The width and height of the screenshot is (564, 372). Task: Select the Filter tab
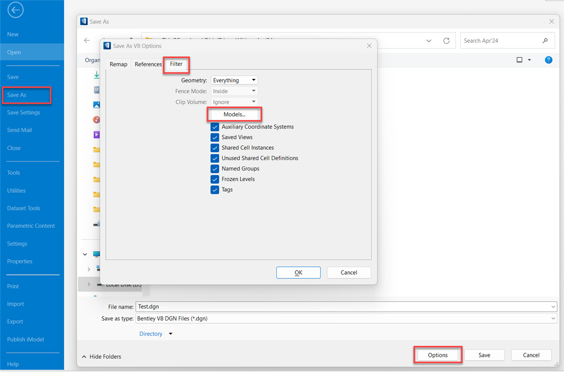coord(176,64)
